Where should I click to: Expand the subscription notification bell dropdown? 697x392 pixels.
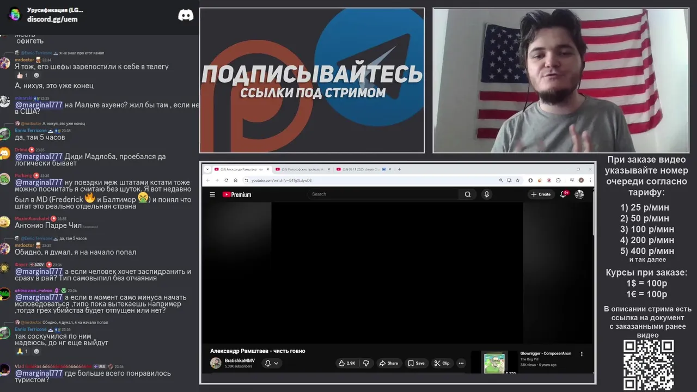tap(271, 363)
